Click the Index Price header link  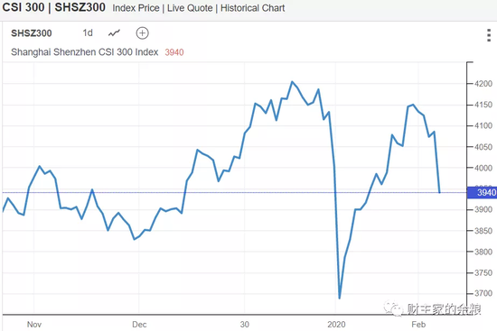(136, 8)
